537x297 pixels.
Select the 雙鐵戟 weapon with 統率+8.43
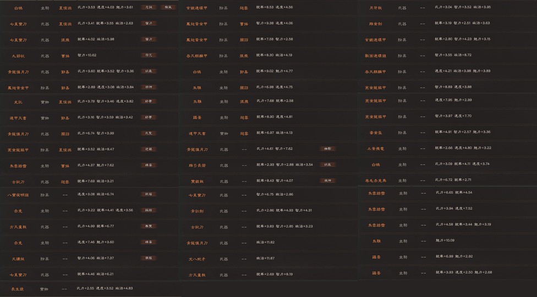[197, 182]
